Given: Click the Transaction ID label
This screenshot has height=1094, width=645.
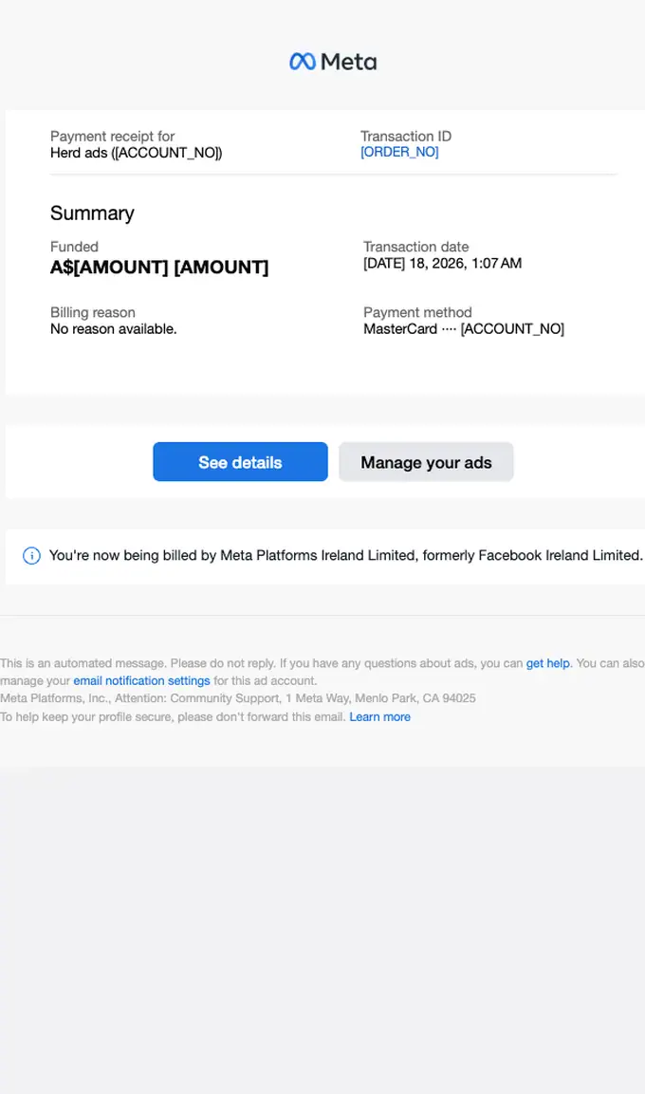Looking at the screenshot, I should pos(406,136).
